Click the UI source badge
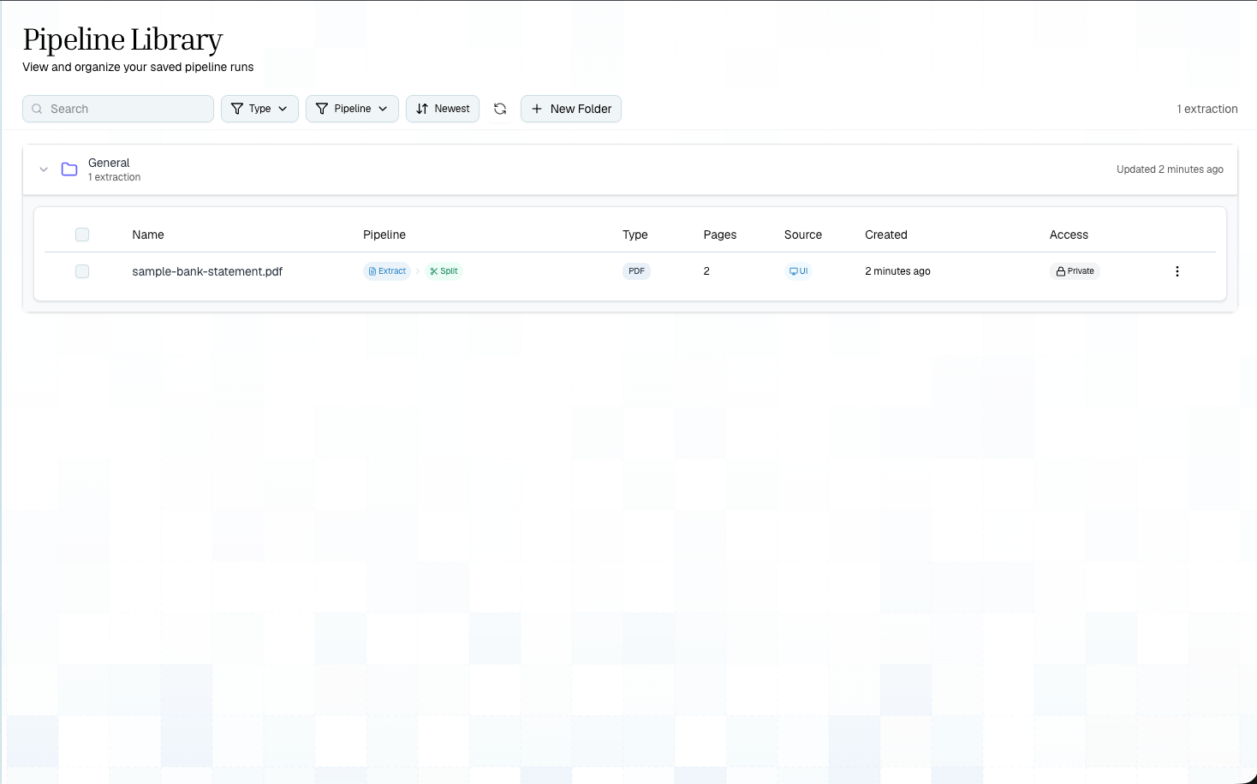The width and height of the screenshot is (1257, 784). (798, 271)
